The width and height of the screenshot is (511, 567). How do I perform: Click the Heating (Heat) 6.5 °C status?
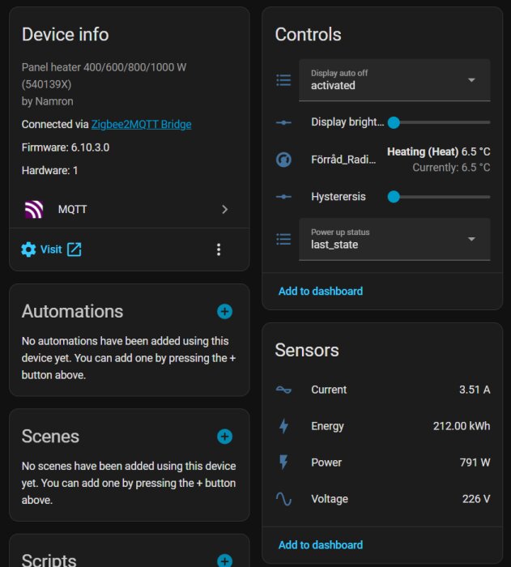(x=439, y=151)
